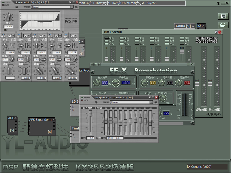Adjust the 801.0 band frequency knob
This screenshot has height=173, width=231.
(36, 46)
